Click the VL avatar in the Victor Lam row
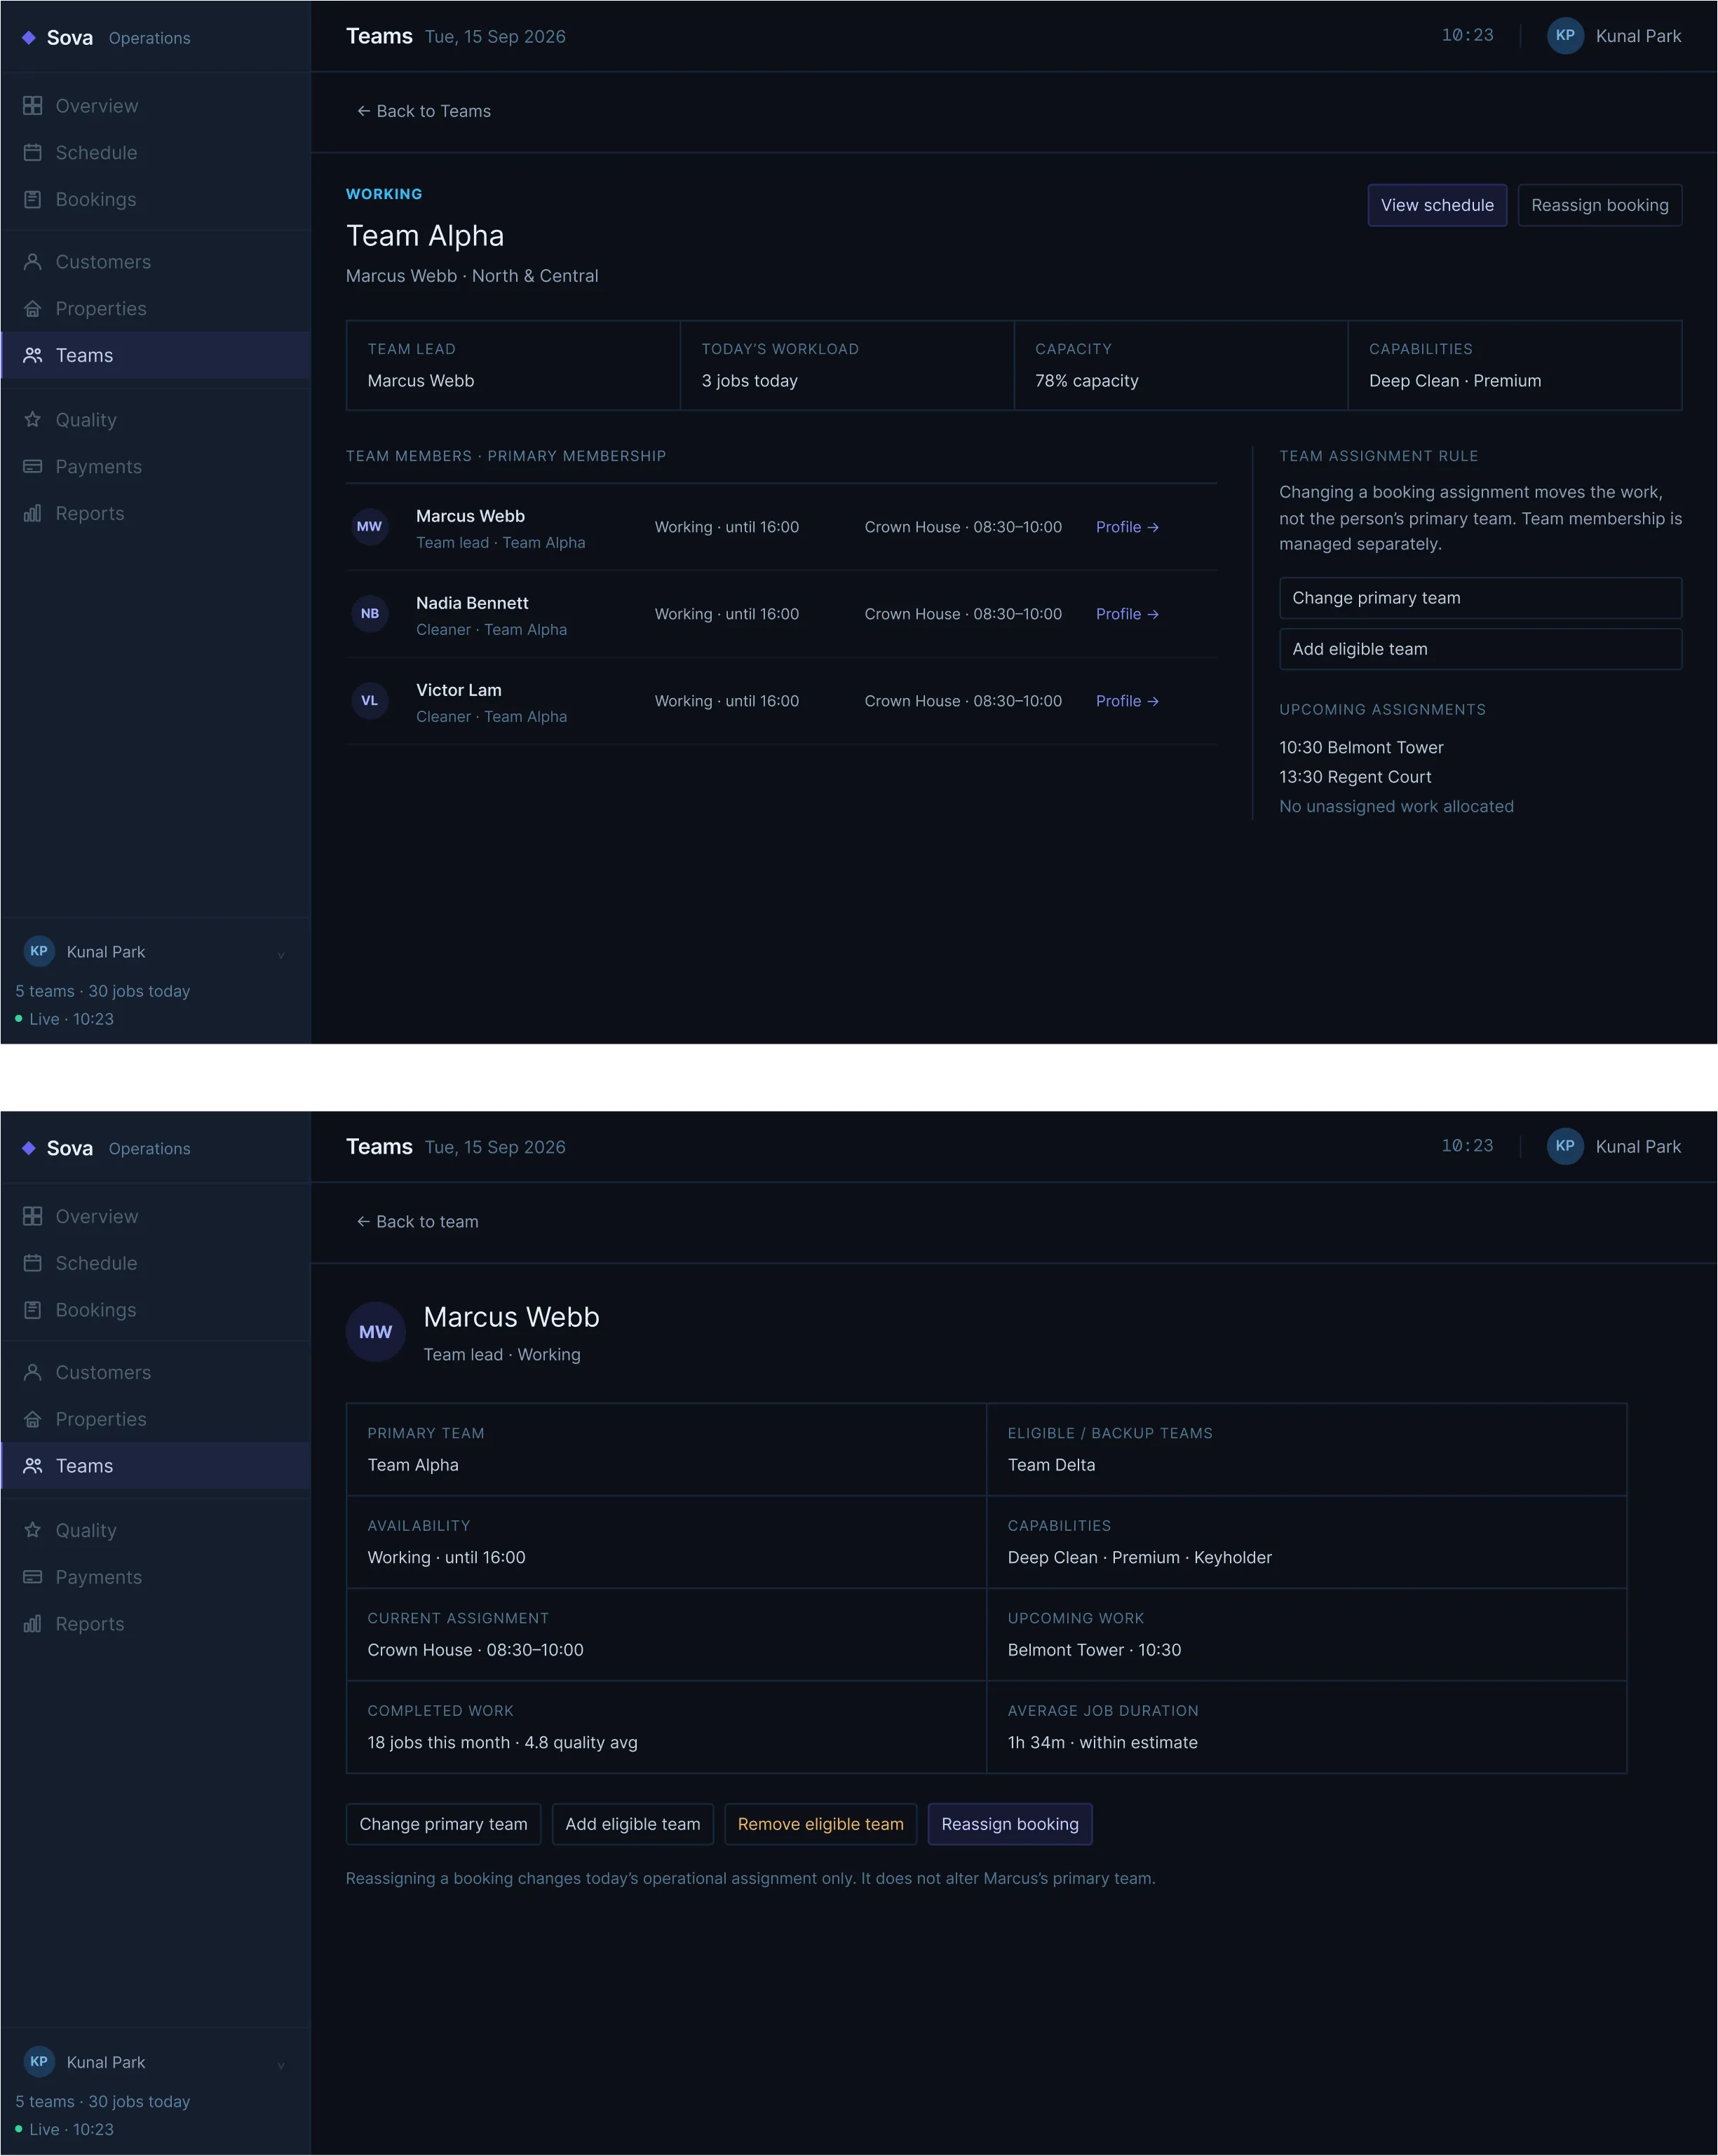Viewport: 1718px width, 2156px height. [x=370, y=700]
